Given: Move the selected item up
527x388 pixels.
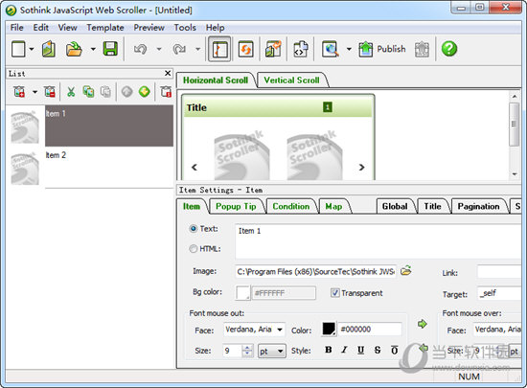Looking at the screenshot, I should pyautogui.click(x=127, y=91).
